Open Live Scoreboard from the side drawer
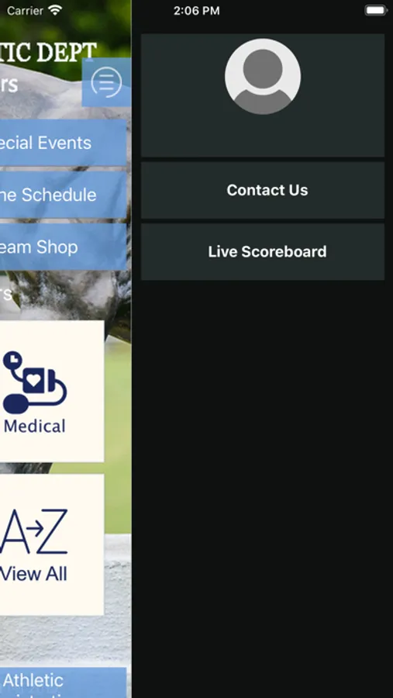The image size is (393, 698). point(263,251)
